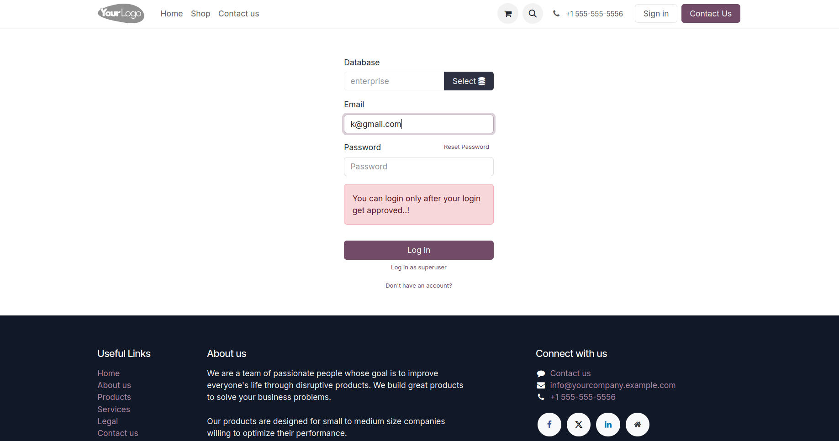Click the home icon in footer
This screenshot has width=839, height=441.
point(637,425)
